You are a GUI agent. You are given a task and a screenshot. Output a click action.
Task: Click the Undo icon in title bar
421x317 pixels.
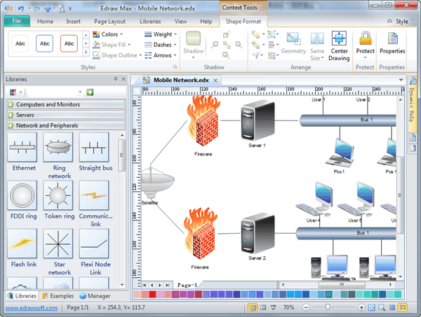(x=21, y=8)
